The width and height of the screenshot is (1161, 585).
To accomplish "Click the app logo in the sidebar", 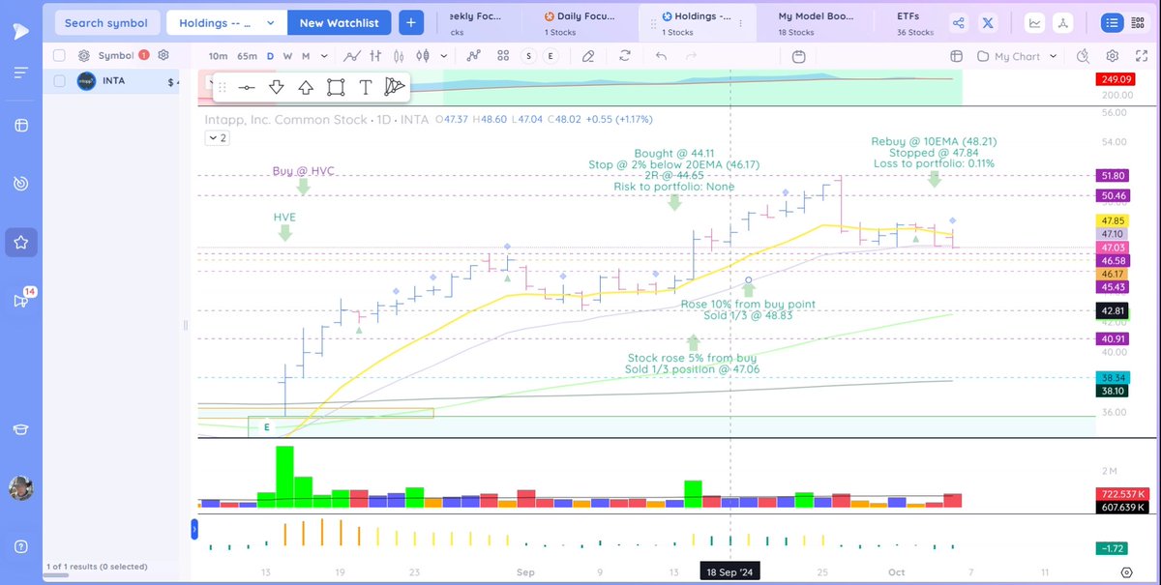I will click(x=21, y=30).
